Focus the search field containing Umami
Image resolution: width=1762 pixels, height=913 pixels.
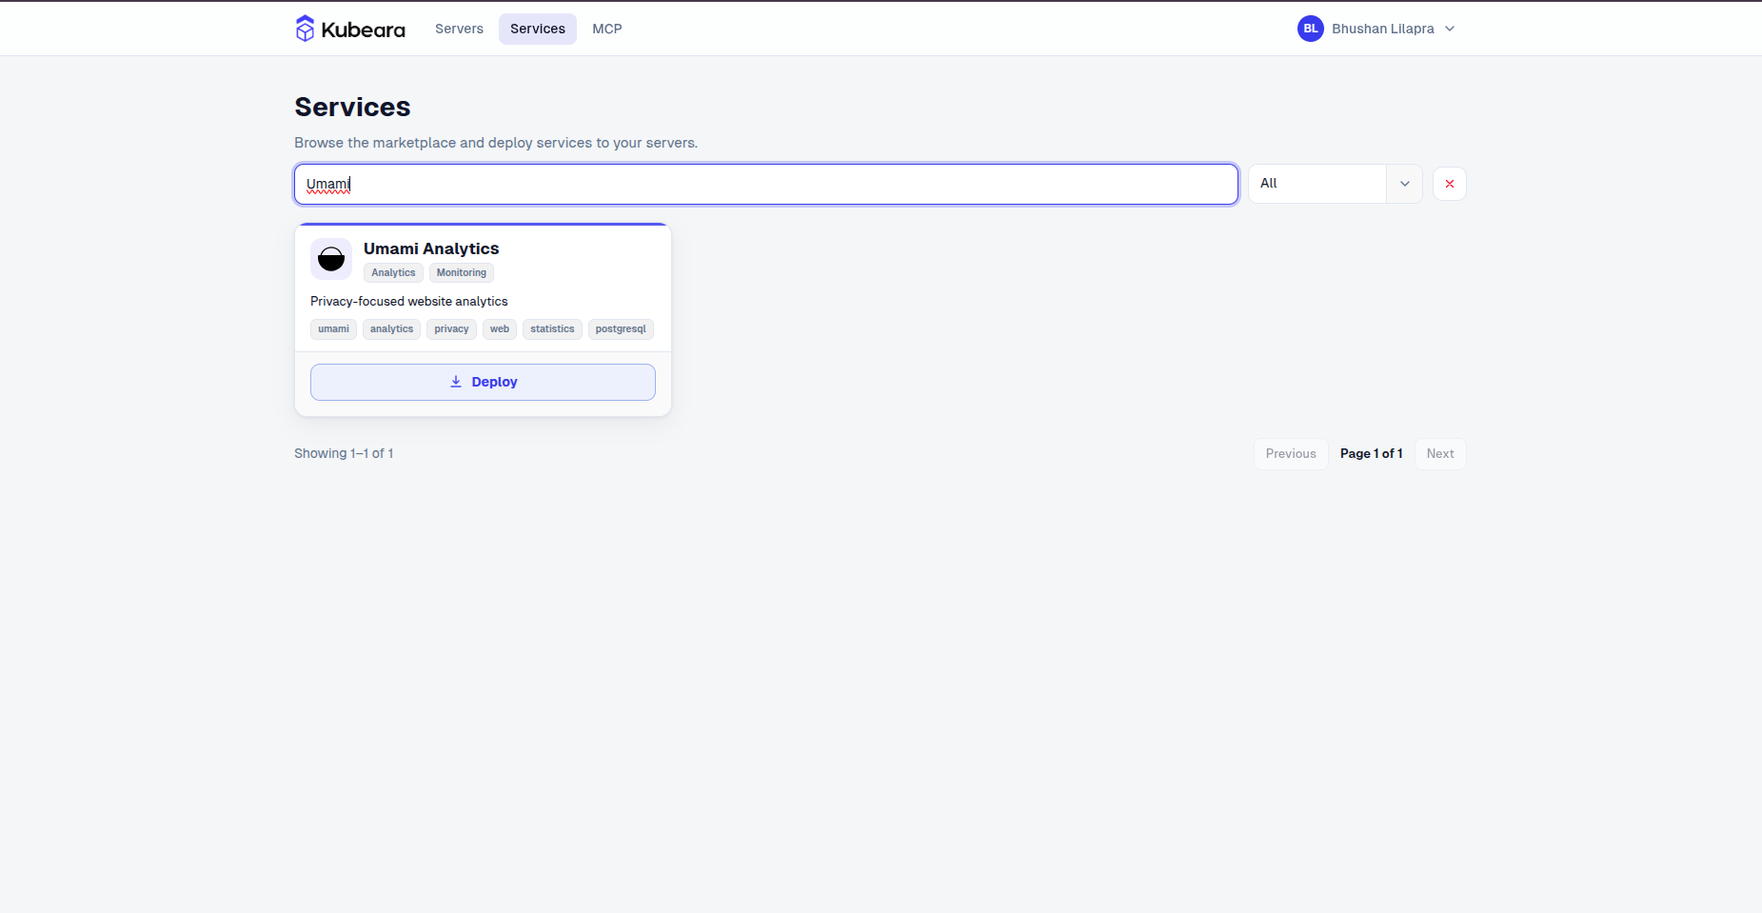pyautogui.click(x=766, y=184)
